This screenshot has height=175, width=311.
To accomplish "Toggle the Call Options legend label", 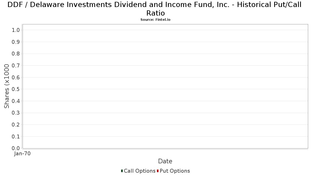I will (140, 171).
